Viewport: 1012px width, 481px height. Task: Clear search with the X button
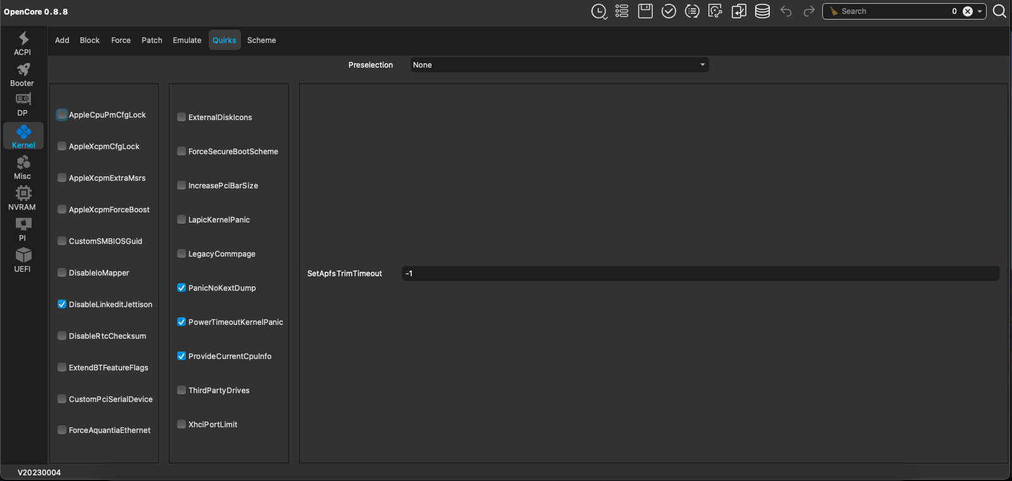tap(968, 11)
